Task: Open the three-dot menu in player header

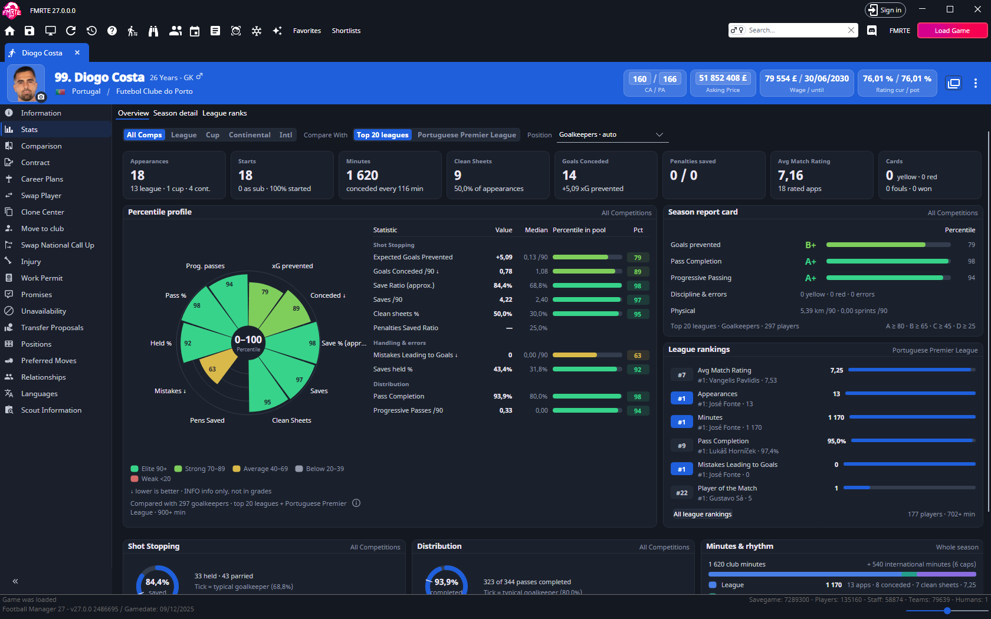Action: pyautogui.click(x=976, y=83)
